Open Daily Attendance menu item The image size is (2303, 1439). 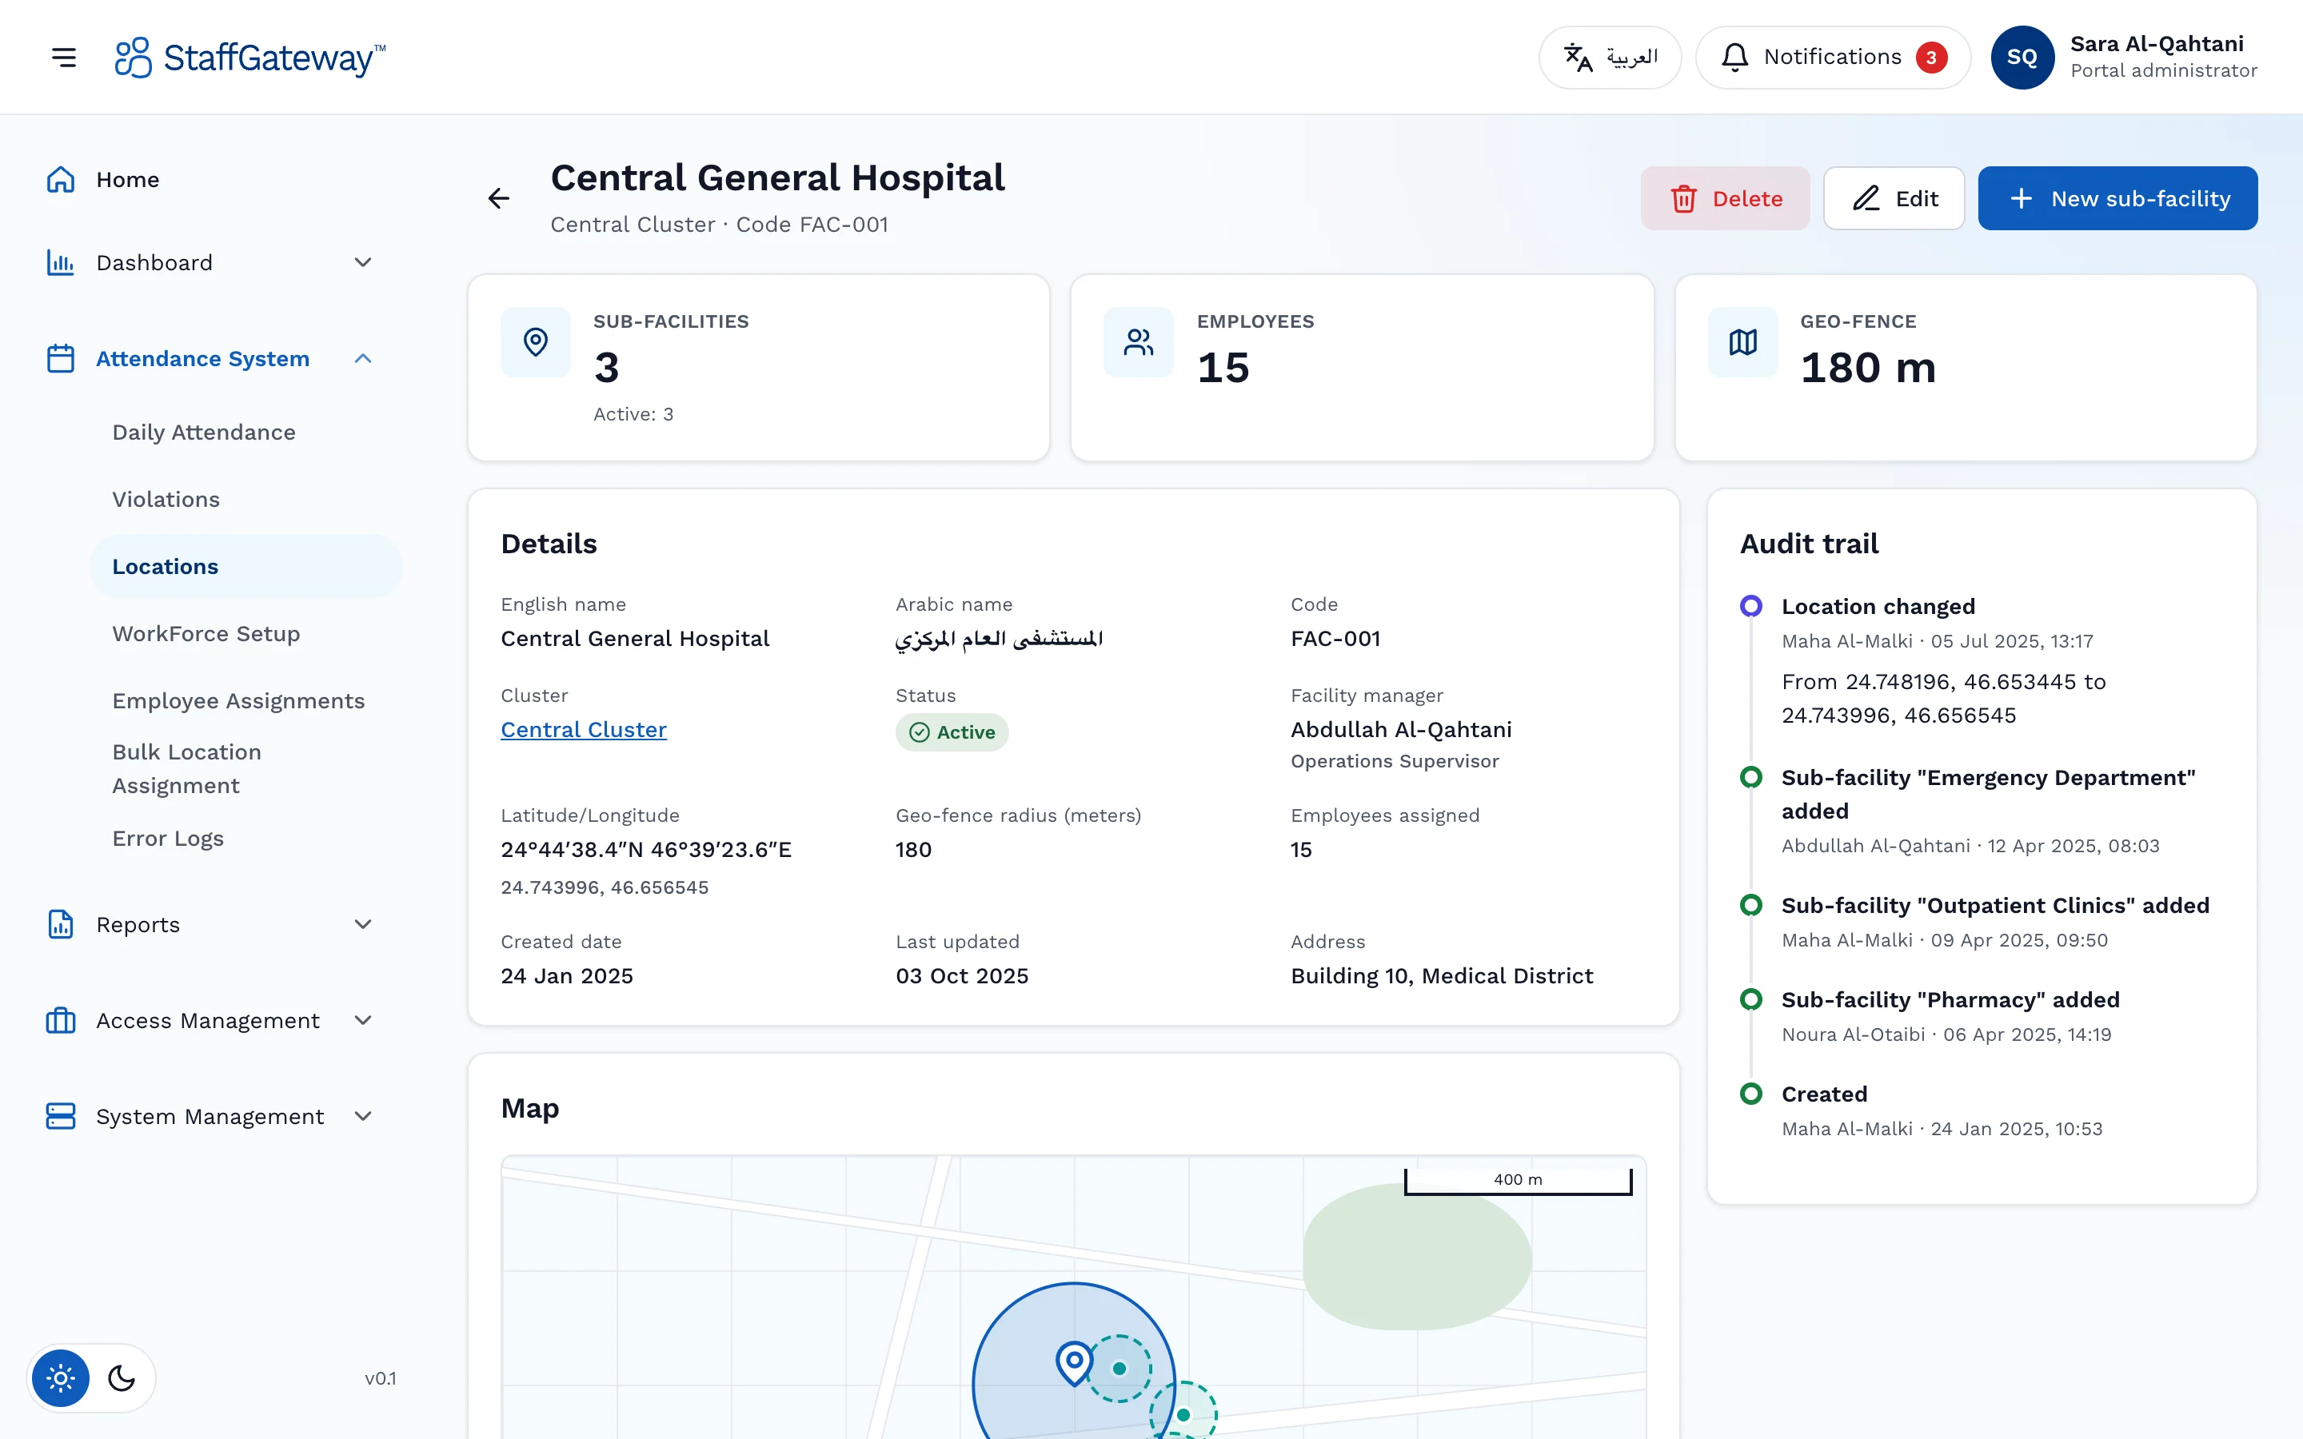point(245,432)
